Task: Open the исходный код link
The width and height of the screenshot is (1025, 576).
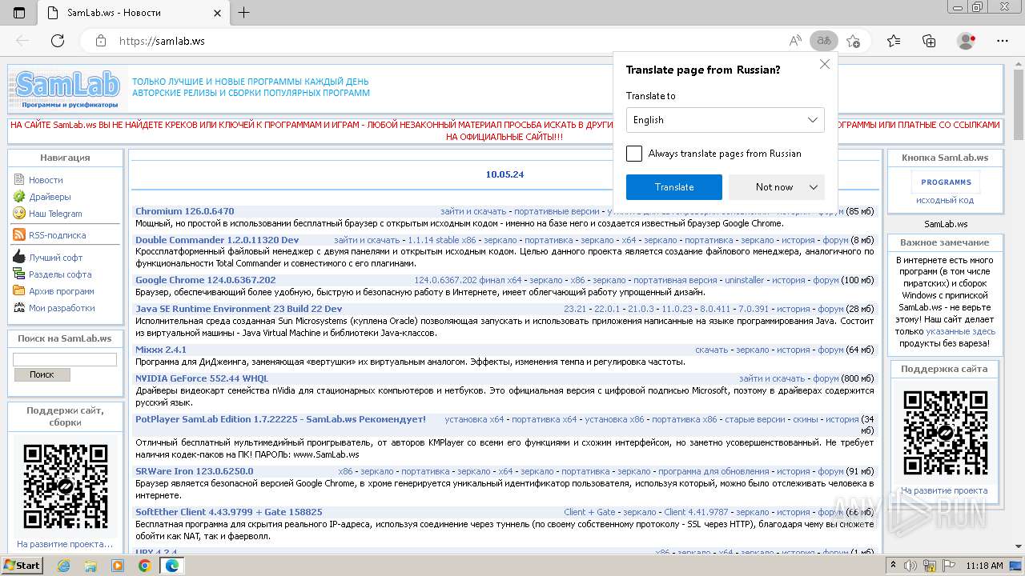Action: 945,200
